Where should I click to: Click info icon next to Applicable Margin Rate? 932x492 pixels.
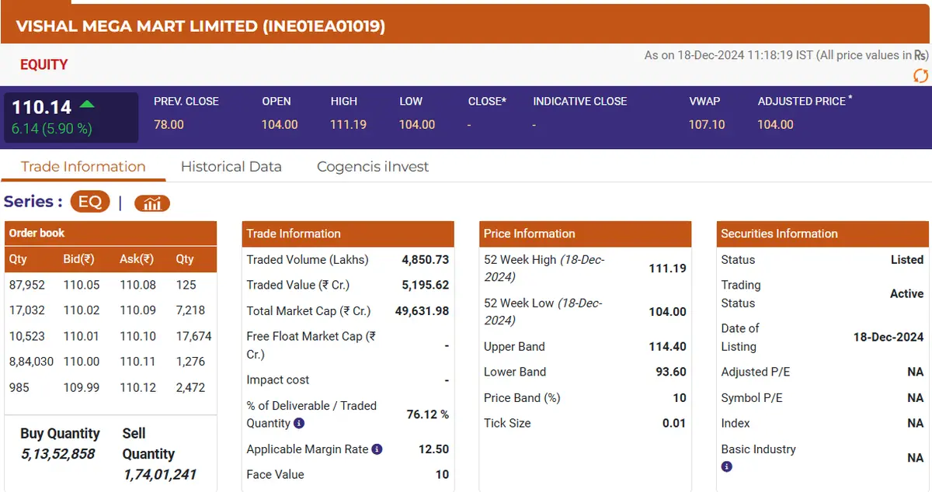click(377, 449)
